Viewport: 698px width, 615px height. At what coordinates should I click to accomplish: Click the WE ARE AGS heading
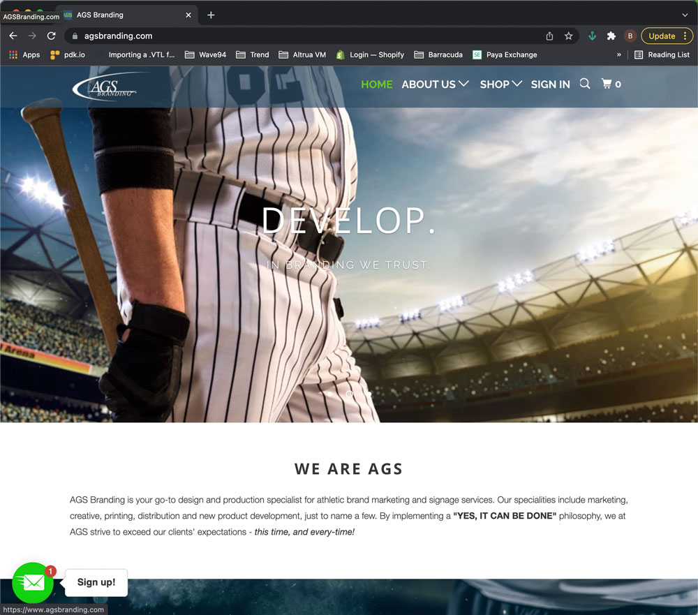click(x=348, y=469)
